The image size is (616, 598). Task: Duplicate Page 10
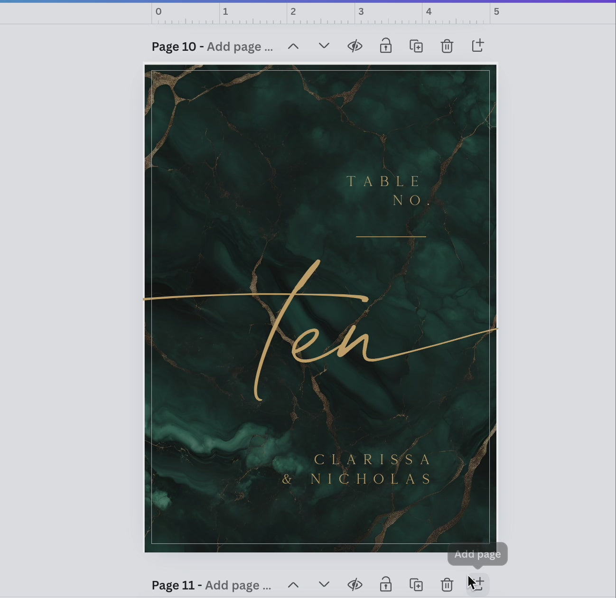[x=416, y=46]
